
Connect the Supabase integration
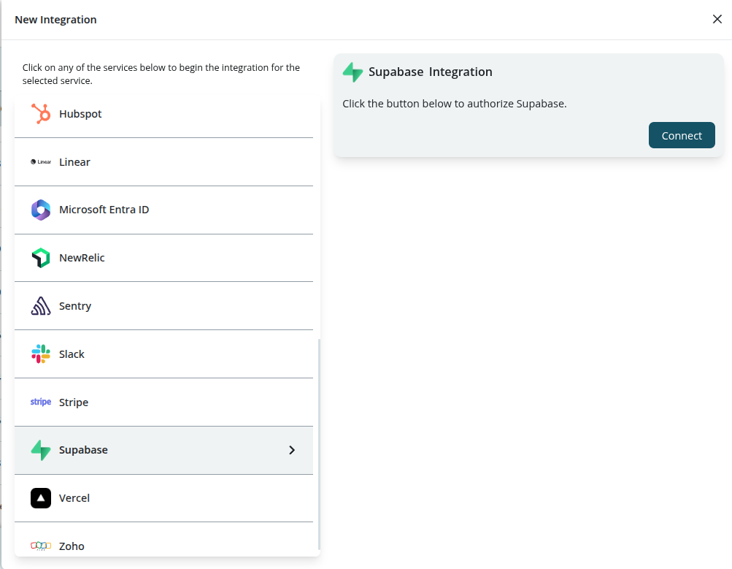(x=682, y=135)
